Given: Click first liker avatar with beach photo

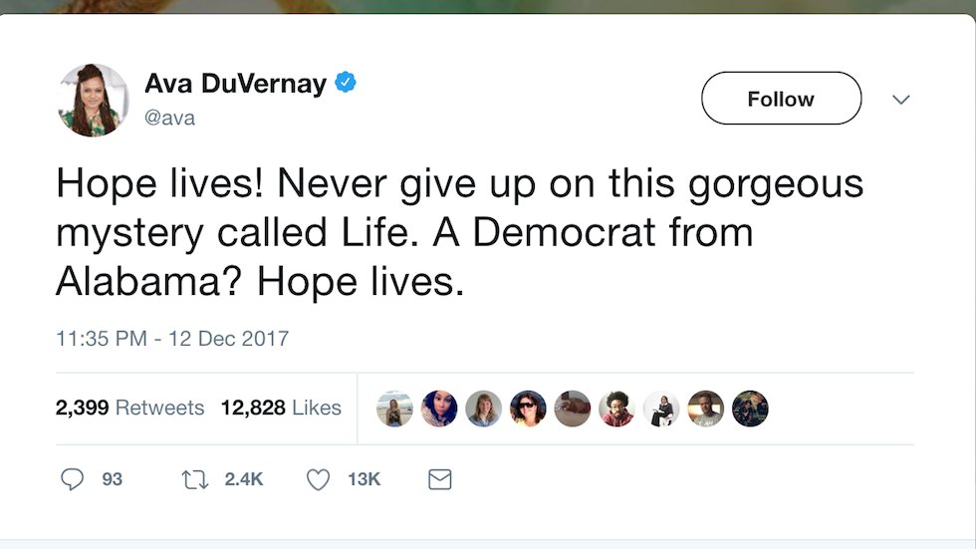Looking at the screenshot, I should point(394,409).
